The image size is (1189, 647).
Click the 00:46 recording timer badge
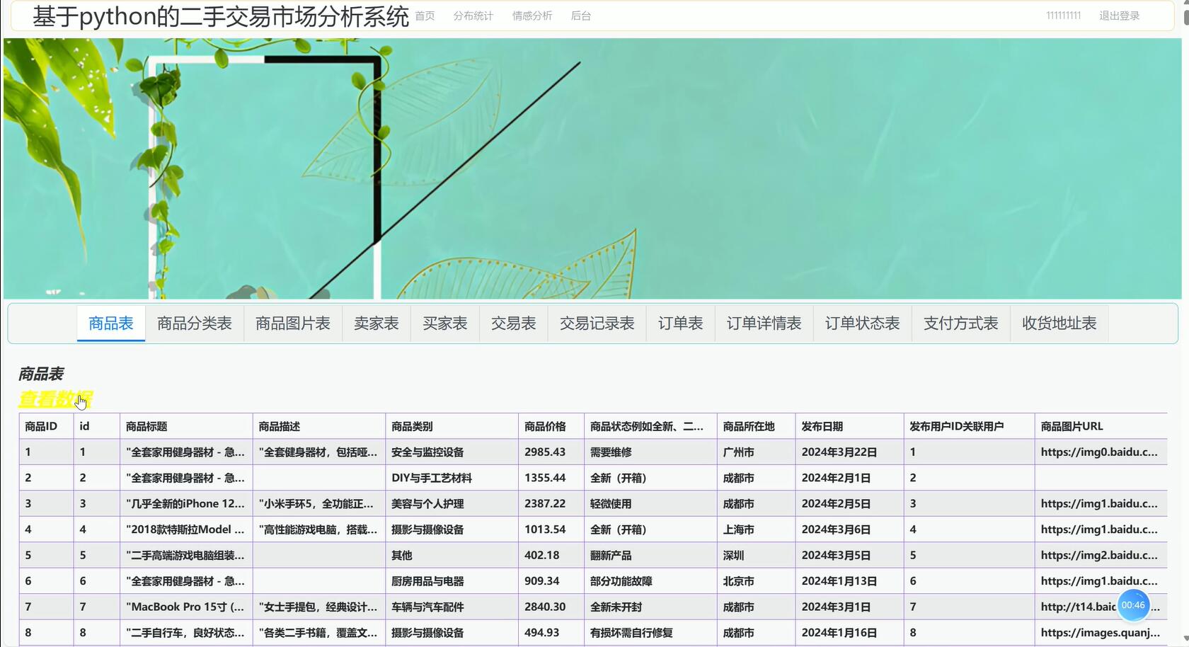click(x=1134, y=605)
